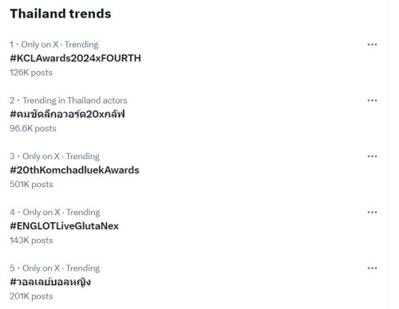Click rank 3 'Only on X · Trending' label
399x309 pixels.
point(61,156)
